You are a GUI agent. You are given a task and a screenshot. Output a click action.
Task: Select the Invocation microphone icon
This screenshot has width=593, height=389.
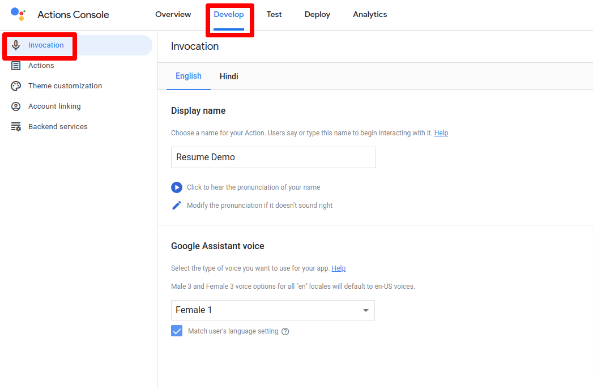click(16, 45)
